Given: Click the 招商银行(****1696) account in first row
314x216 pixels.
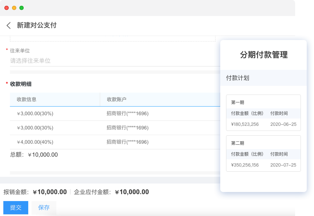Looking at the screenshot, I should point(128,113).
